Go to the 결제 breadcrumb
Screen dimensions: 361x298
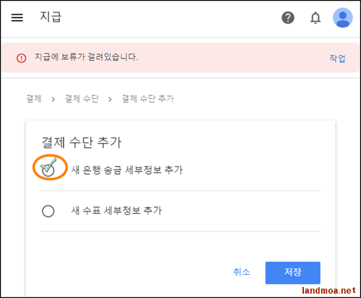[x=34, y=99]
